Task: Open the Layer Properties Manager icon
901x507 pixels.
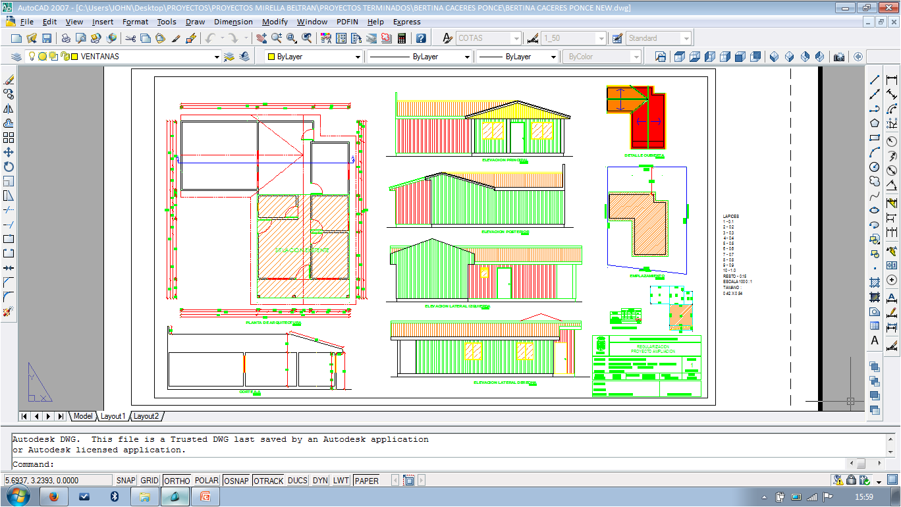Action: (16, 57)
